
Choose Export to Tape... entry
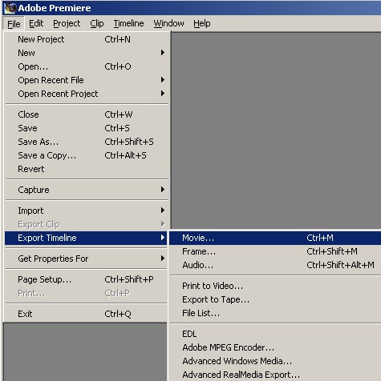275,299
